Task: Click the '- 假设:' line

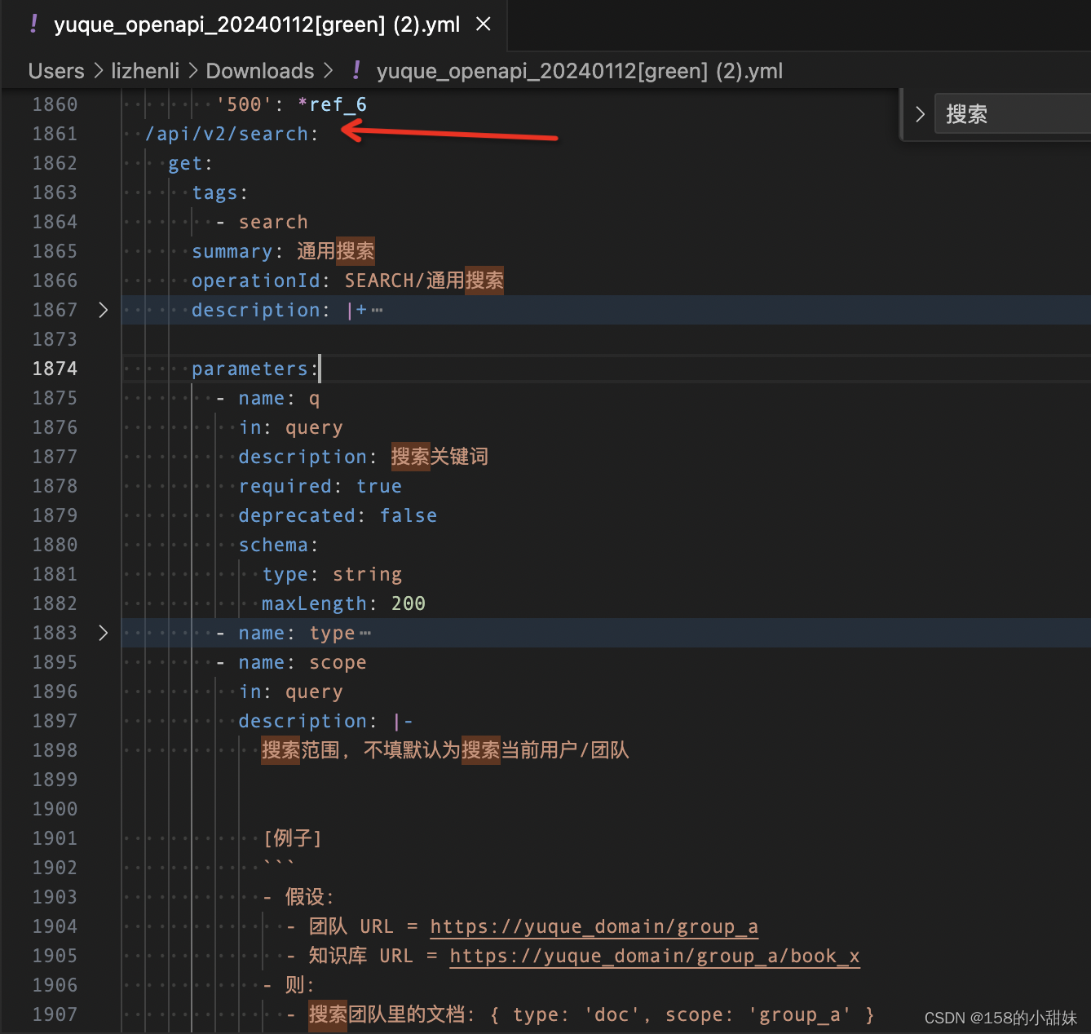Action: (x=298, y=897)
